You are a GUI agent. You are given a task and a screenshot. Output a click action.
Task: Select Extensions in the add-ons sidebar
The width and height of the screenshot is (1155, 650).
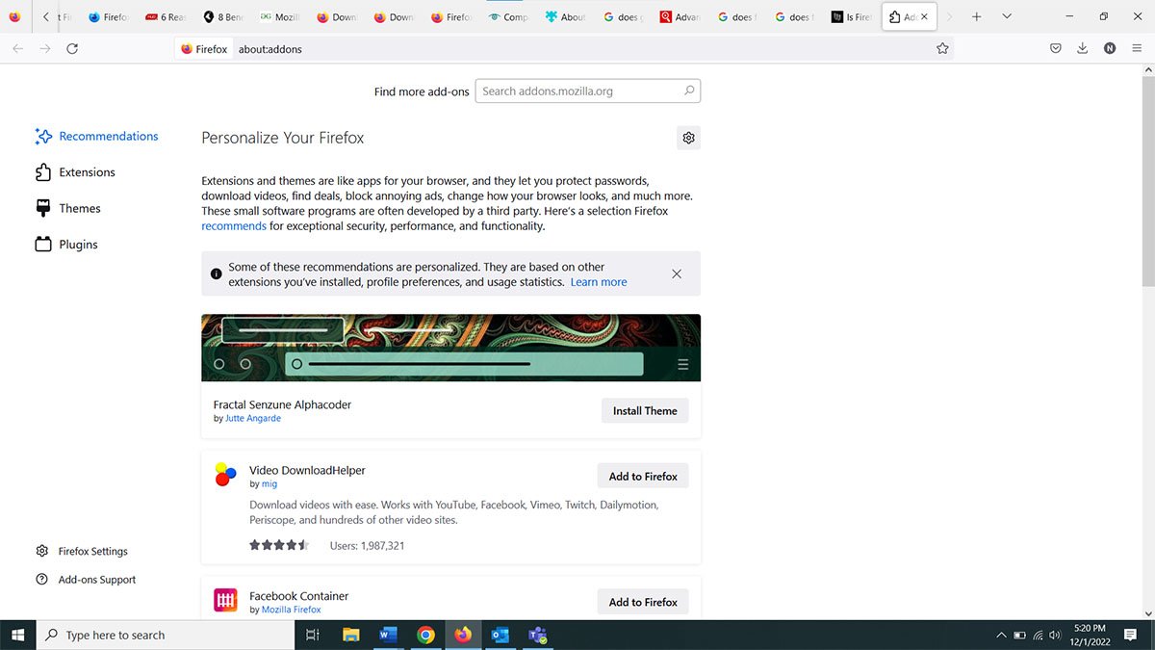point(42,172)
